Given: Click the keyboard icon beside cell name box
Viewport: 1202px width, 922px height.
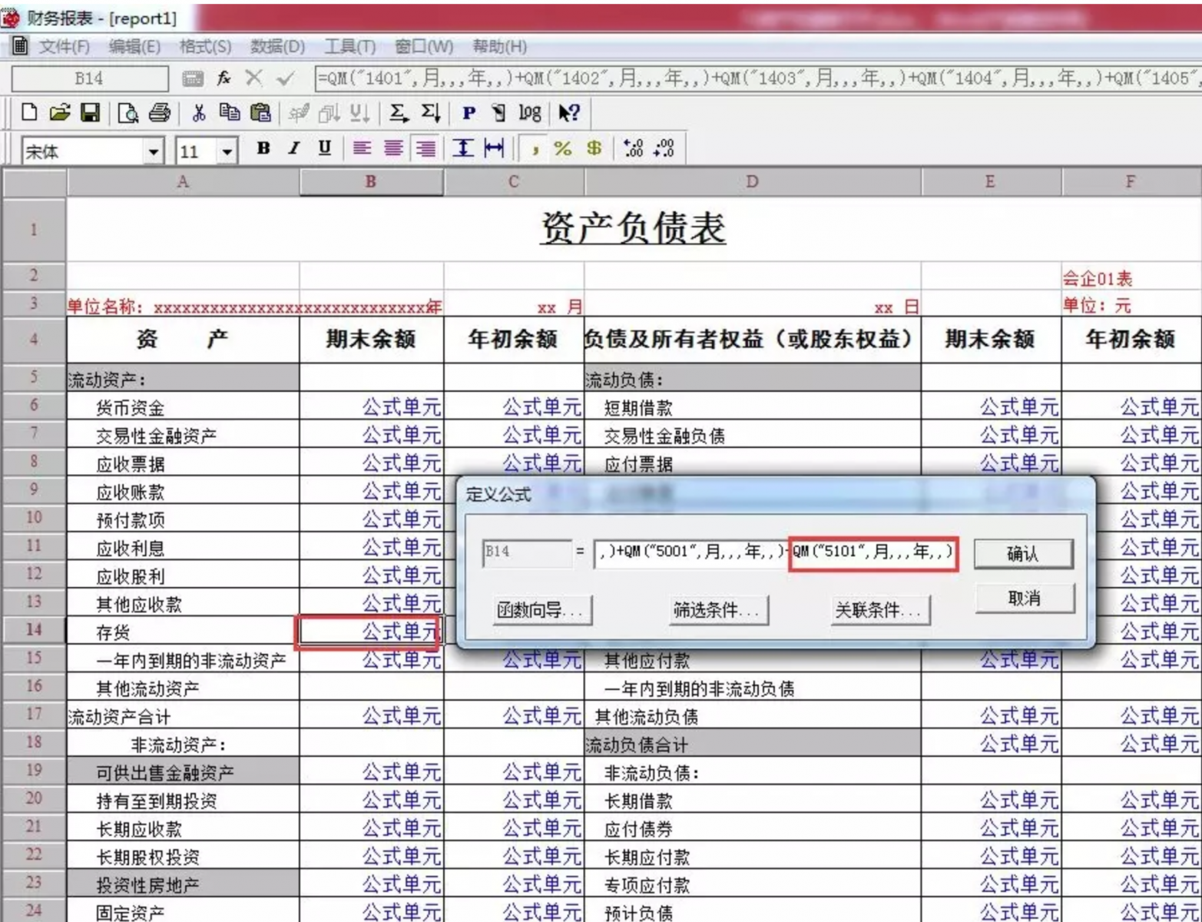Looking at the screenshot, I should point(193,78).
